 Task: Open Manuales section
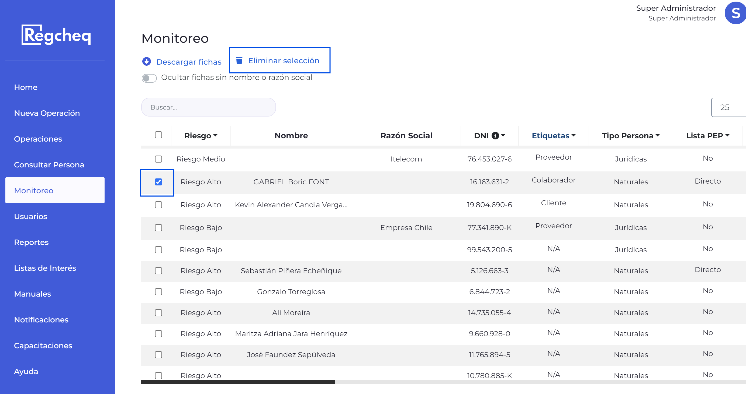pyautogui.click(x=32, y=294)
